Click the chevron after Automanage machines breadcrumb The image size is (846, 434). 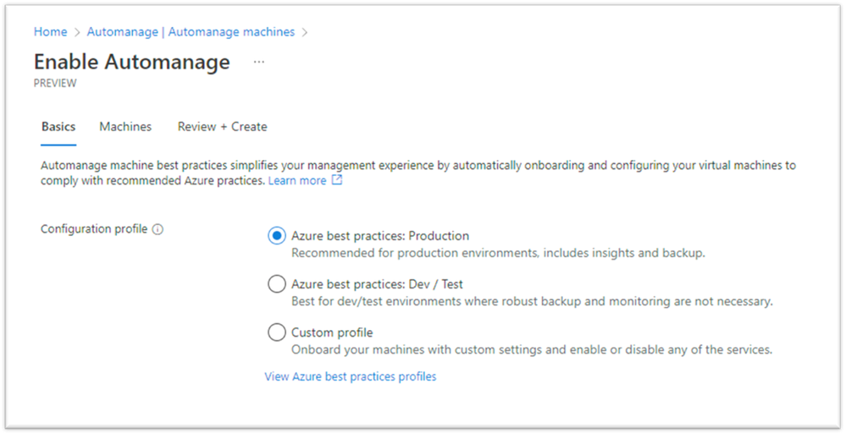click(x=305, y=32)
